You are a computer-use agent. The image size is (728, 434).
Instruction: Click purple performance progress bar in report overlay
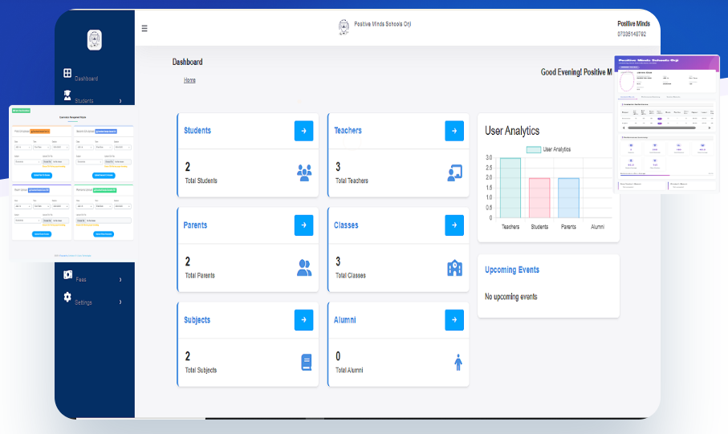[645, 175]
